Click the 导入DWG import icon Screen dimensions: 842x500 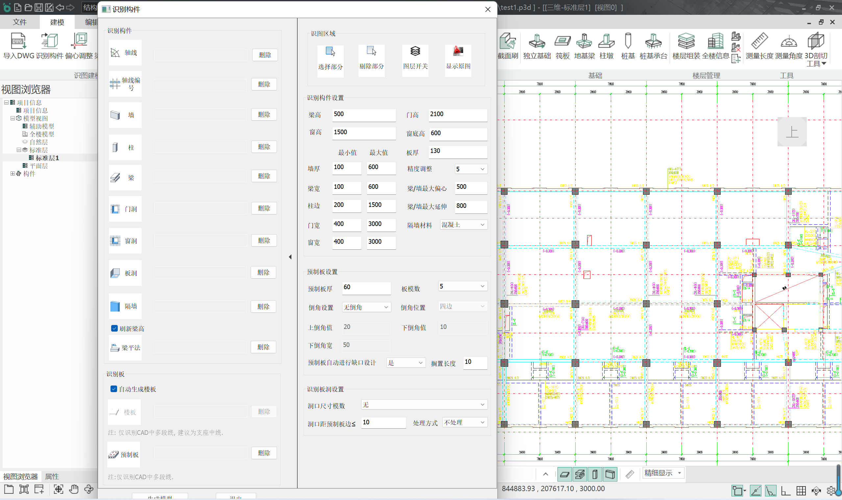point(18,41)
